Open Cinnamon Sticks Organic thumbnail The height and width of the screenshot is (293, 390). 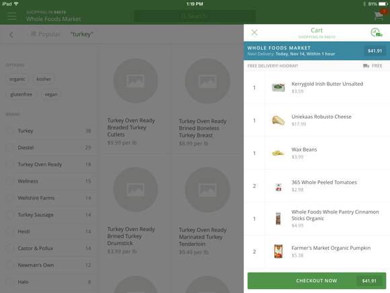point(278,218)
